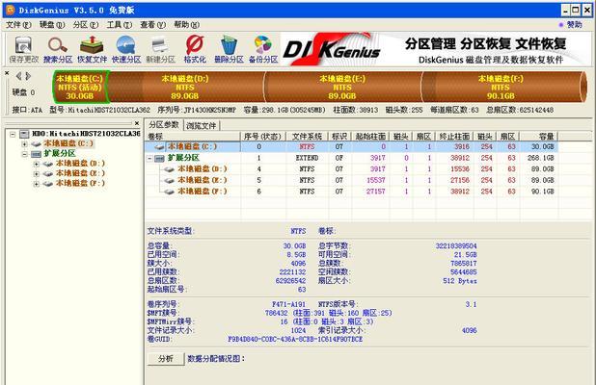Open the 查看(V) menu

tap(152, 25)
